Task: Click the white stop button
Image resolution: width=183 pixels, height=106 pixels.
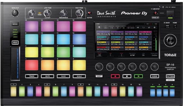Action: coord(127,76)
